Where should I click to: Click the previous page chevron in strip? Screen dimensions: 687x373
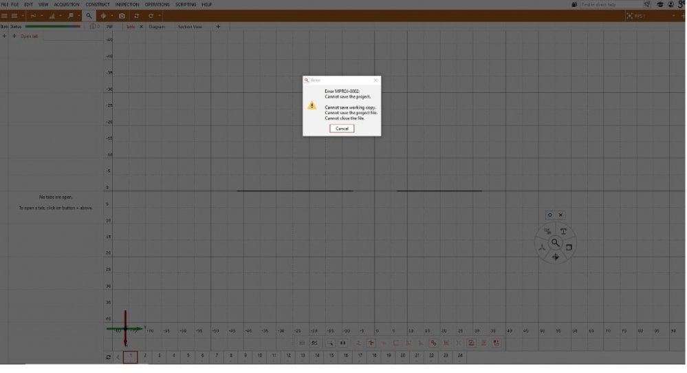[x=118, y=357]
